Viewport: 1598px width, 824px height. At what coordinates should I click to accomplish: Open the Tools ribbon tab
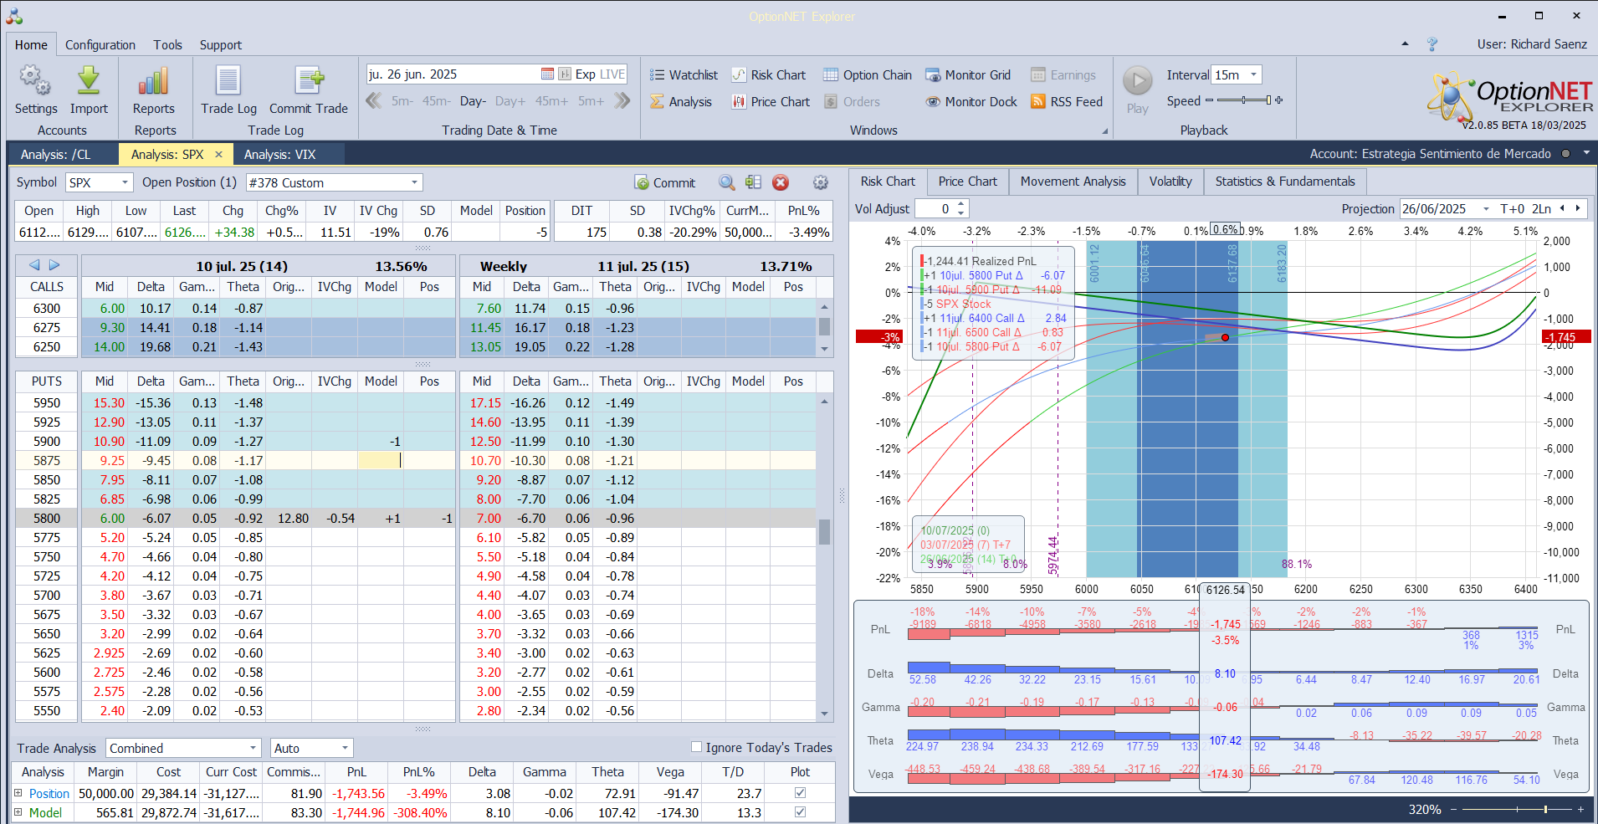click(x=167, y=45)
